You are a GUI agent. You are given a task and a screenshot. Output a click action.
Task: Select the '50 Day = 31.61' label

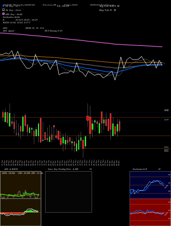(13, 10)
